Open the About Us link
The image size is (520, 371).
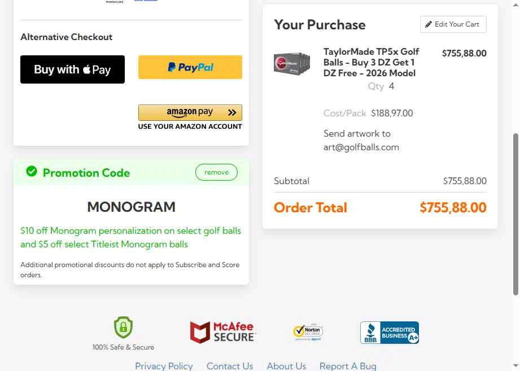tap(286, 366)
